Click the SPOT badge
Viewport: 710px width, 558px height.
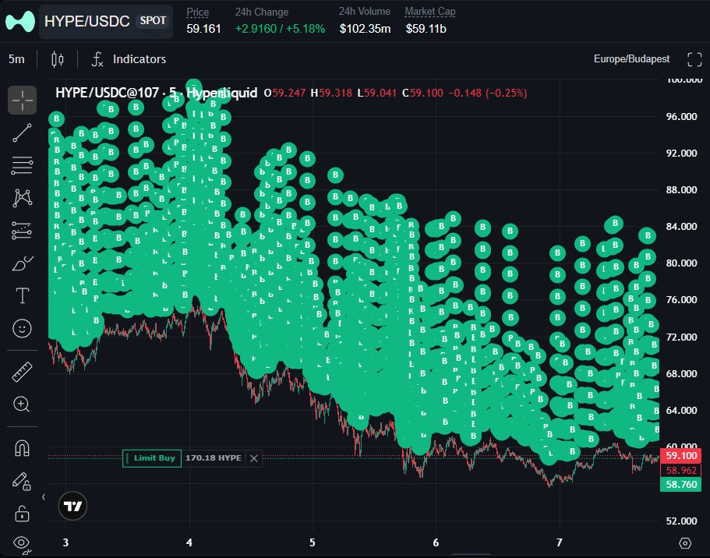pyautogui.click(x=153, y=21)
